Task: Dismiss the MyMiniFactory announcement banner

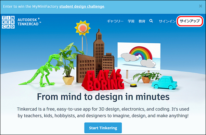Action: (201, 6)
